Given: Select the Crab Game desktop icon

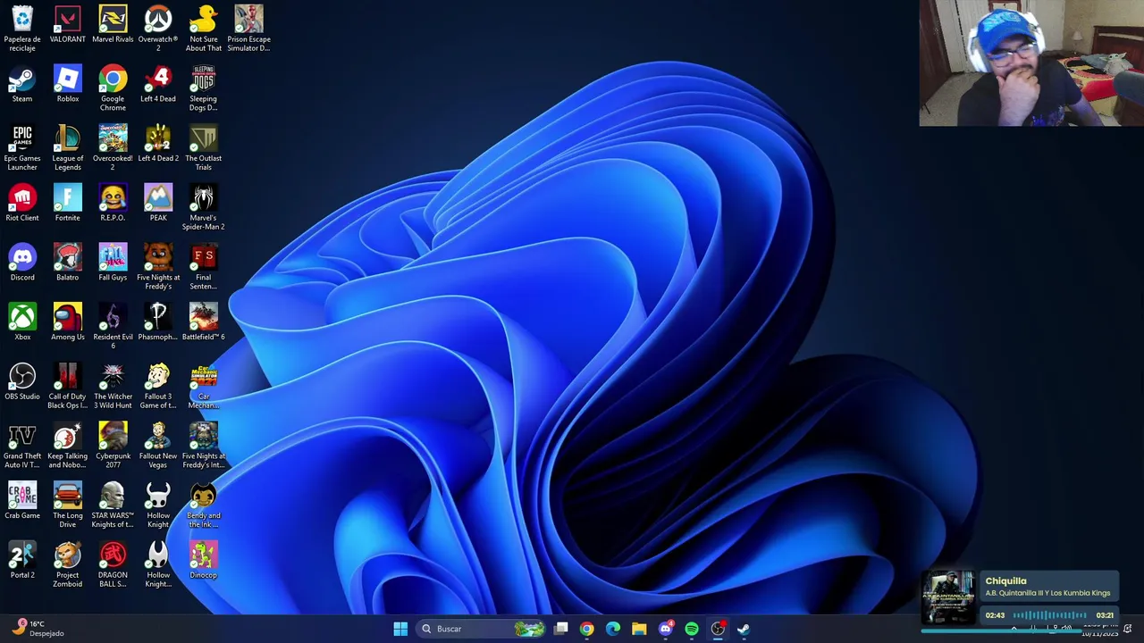Looking at the screenshot, I should point(22,501).
